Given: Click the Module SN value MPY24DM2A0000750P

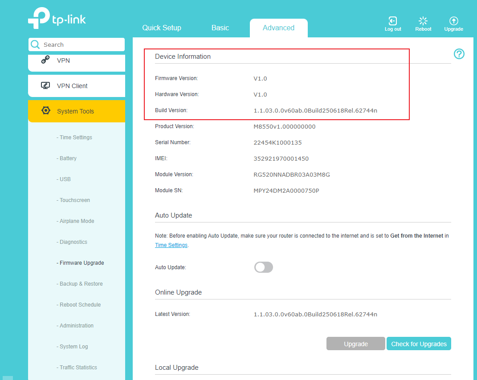Looking at the screenshot, I should (x=286, y=191).
